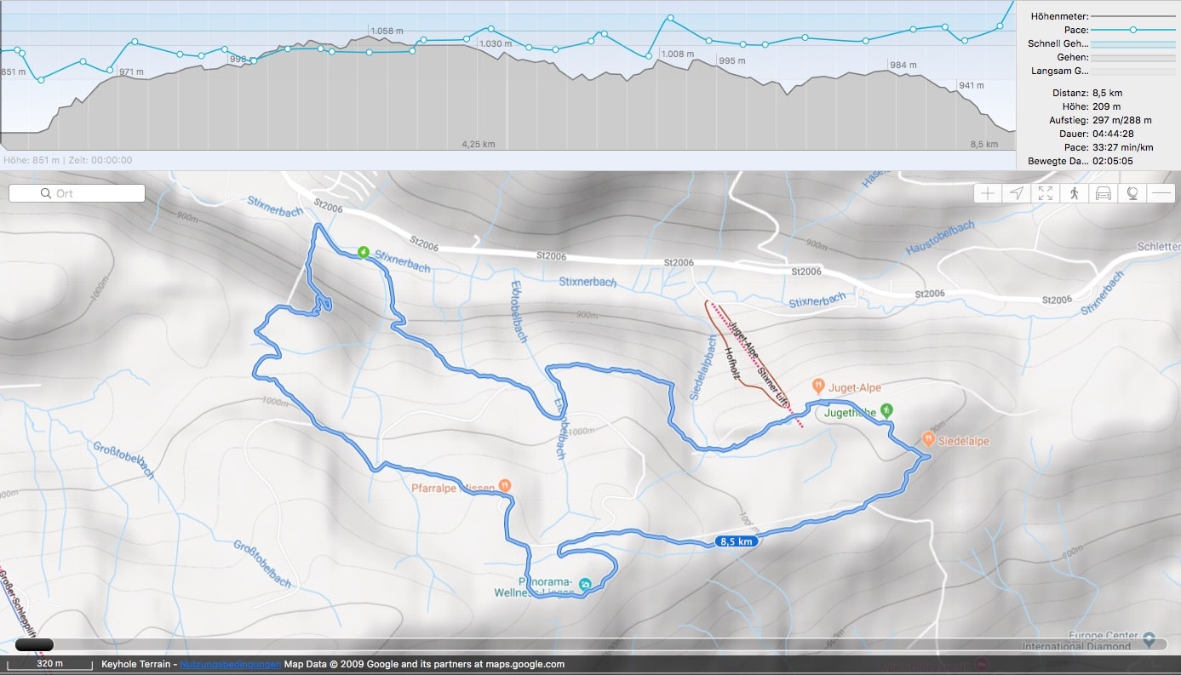This screenshot has width=1181, height=675.
Task: Click the Panorama-Wellness hotel pin icon
Action: point(585,585)
